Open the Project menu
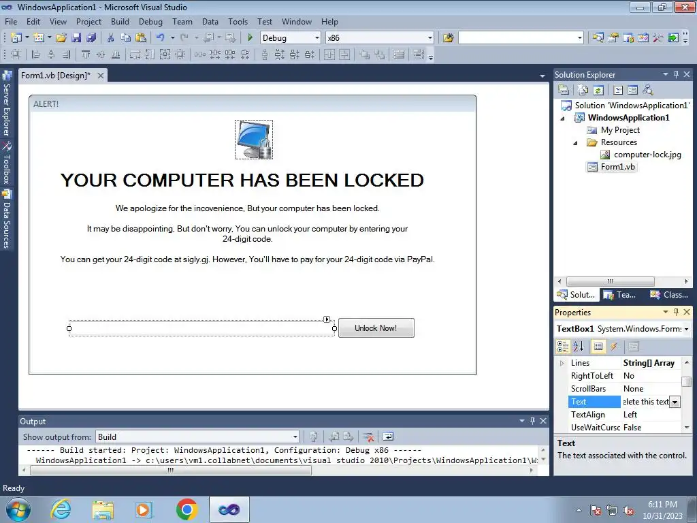The image size is (697, 523). coord(88,21)
